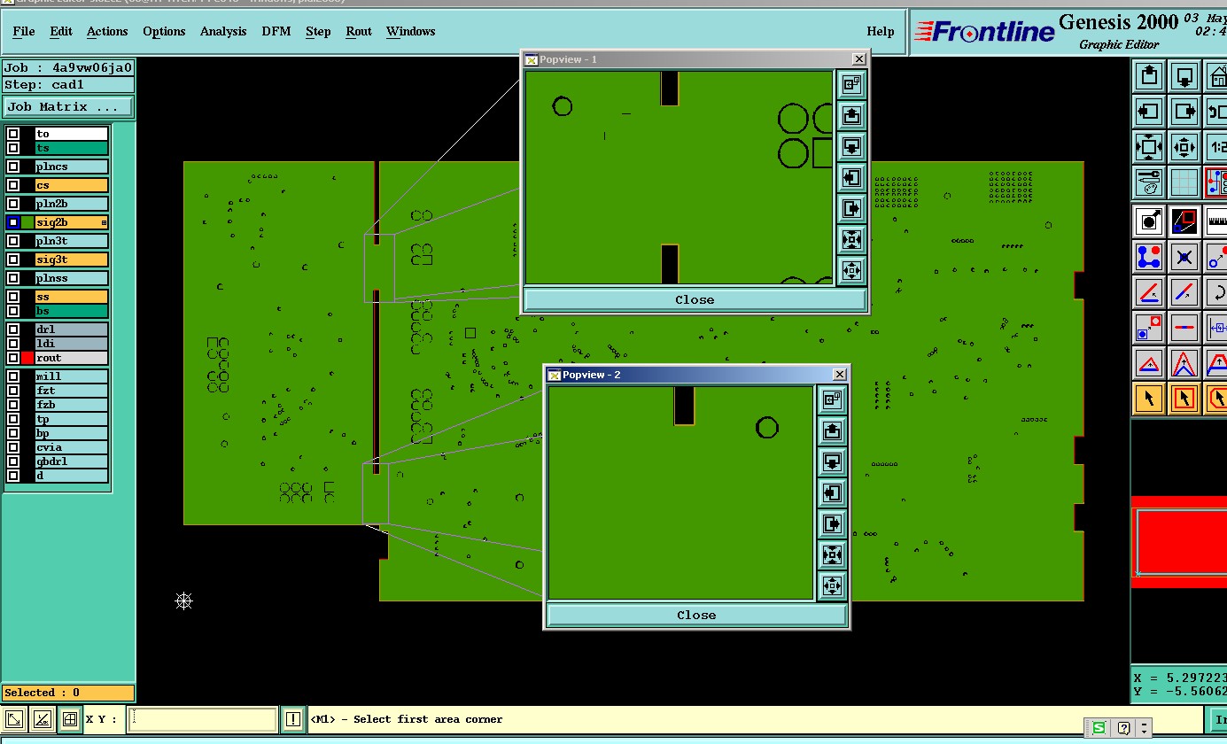
Task: Click the question mark tray icon
Action: [x=1123, y=728]
